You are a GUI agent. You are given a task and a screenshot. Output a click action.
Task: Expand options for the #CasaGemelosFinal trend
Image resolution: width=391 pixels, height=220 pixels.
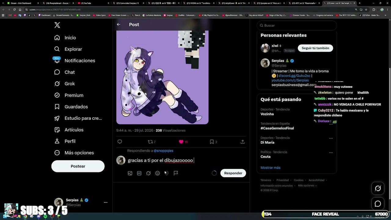(x=331, y=124)
